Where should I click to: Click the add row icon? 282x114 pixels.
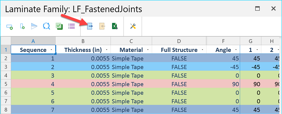coord(9,27)
